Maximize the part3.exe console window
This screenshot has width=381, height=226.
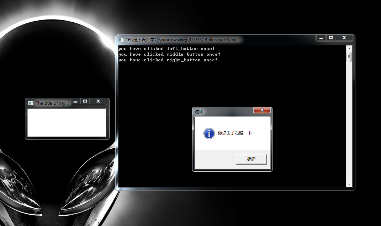click(x=331, y=38)
